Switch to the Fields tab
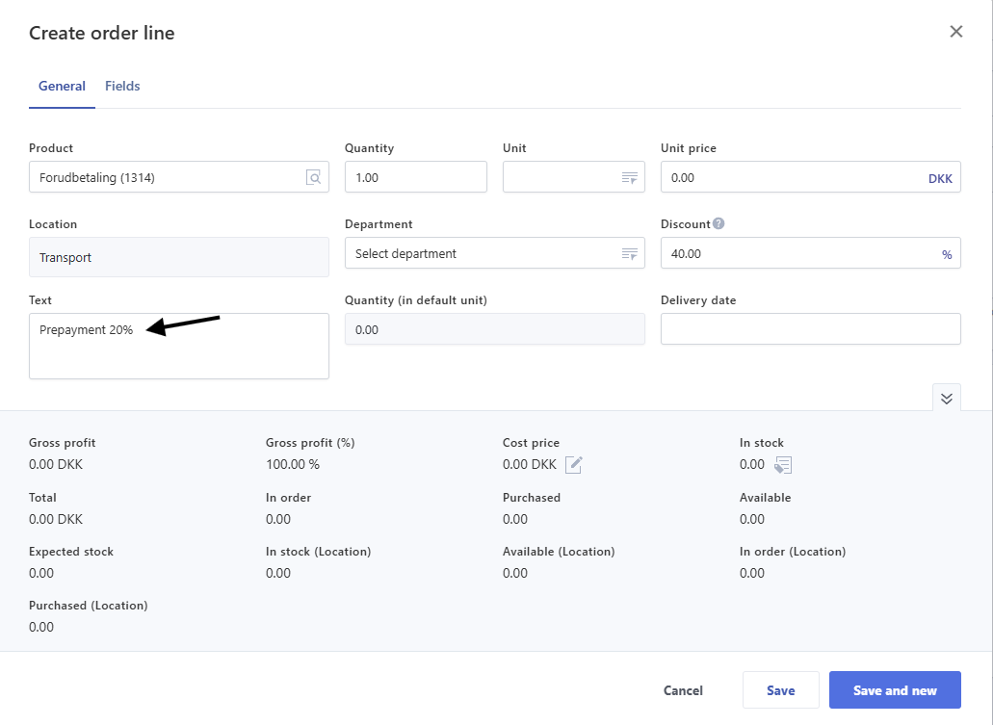Viewport: 993px width, 725px height. 122,87
